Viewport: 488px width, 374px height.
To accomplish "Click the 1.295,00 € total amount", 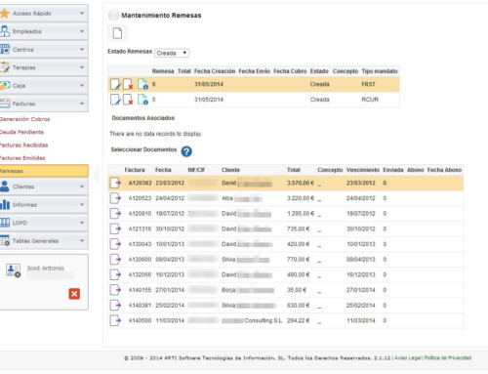I will (x=301, y=214).
